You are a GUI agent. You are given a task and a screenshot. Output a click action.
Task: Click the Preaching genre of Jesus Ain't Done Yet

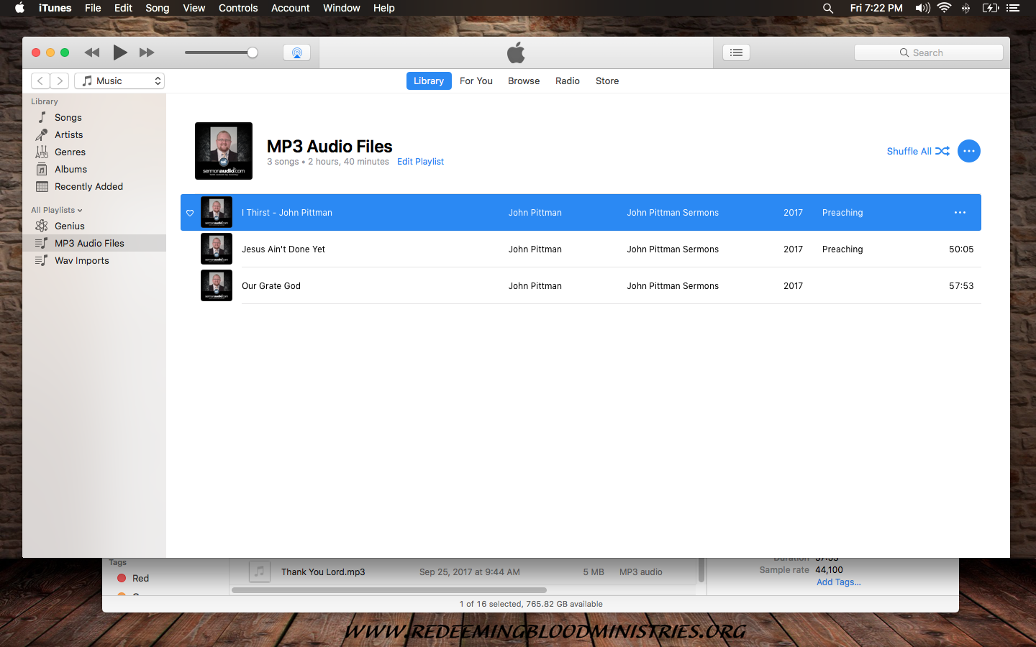click(x=842, y=249)
